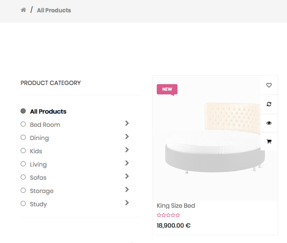Add King Size Bed to wishlist (heart icon)
Viewport: 287px width, 243px height.
269,85
